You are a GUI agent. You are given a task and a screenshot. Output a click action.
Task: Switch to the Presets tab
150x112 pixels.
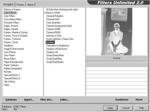[20, 5]
